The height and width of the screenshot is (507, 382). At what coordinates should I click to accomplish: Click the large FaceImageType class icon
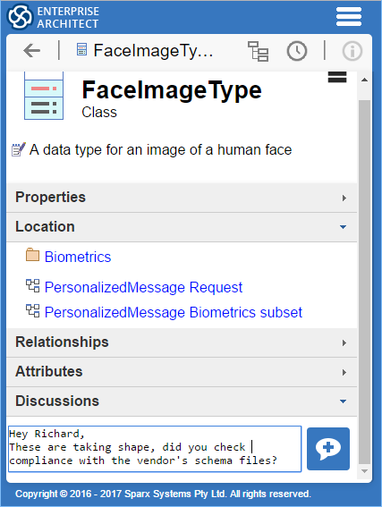click(x=44, y=96)
